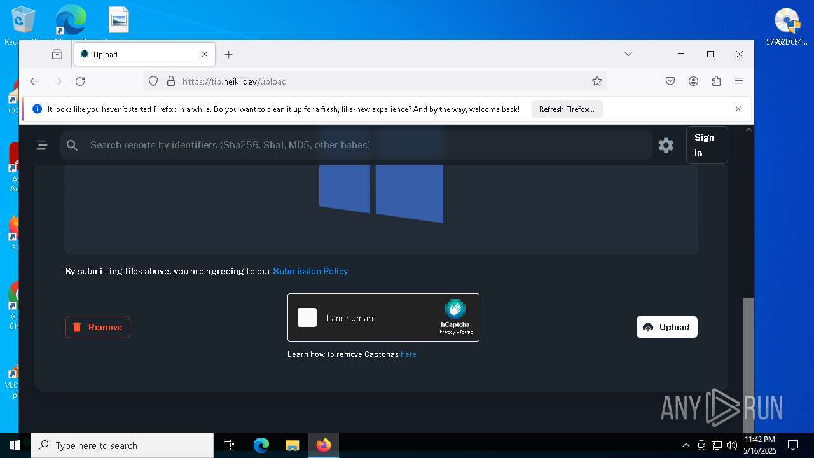Click the tracking protection shield icon
Screen dimensions: 814x458
[x=153, y=81]
